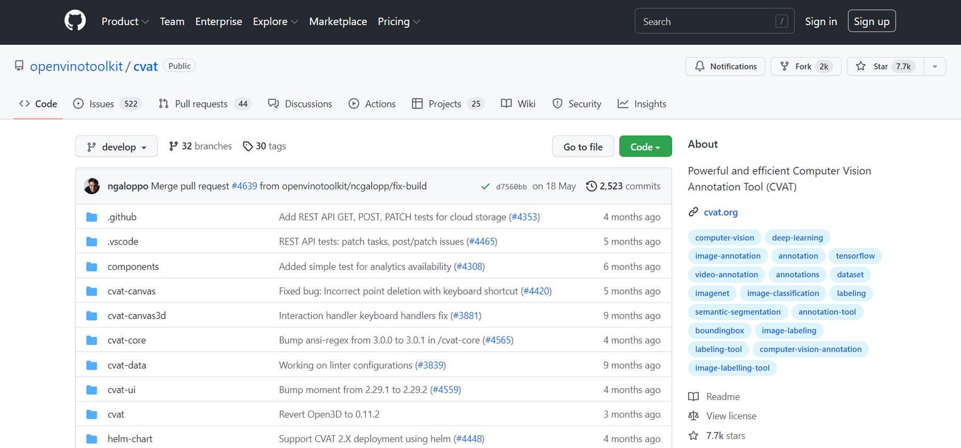The height and width of the screenshot is (448, 961).
Task: Click the repository book icon beside openvinotoolkit
Action: [19, 66]
